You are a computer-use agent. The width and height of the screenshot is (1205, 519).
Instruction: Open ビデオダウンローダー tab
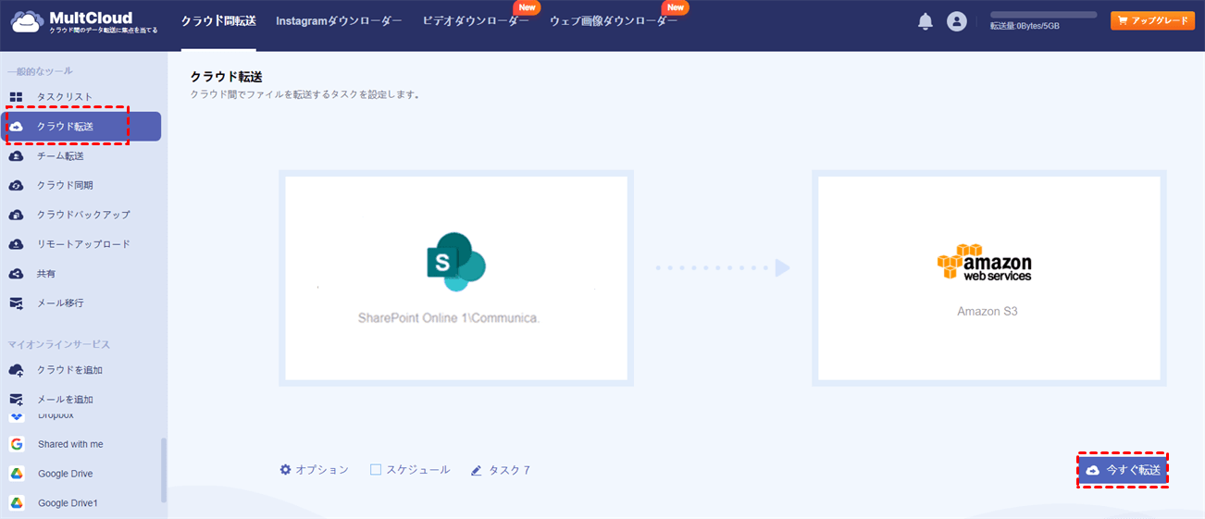pyautogui.click(x=476, y=20)
